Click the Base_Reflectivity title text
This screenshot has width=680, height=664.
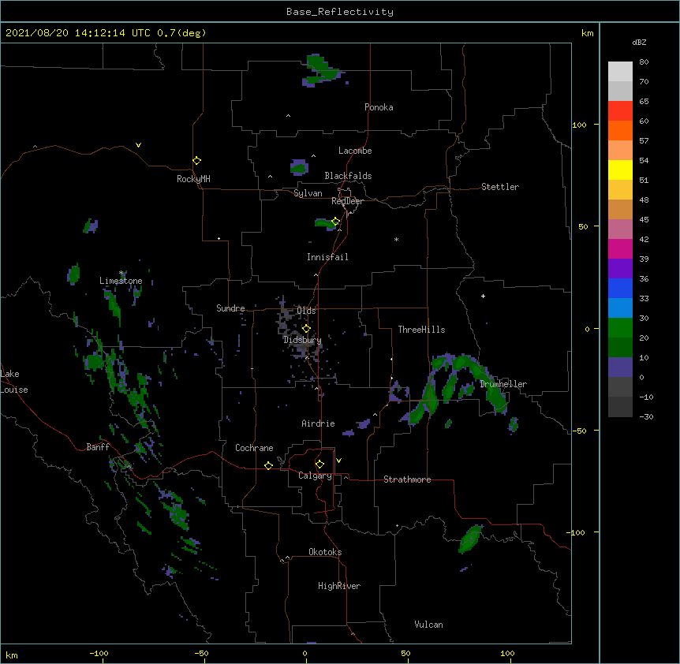click(339, 12)
